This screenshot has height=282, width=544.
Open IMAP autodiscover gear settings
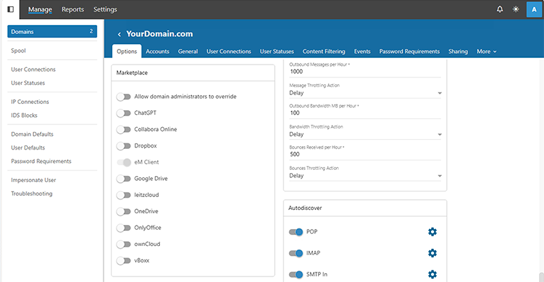[x=432, y=253]
